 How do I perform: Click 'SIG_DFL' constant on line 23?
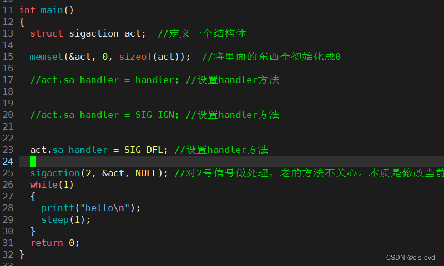coord(143,150)
